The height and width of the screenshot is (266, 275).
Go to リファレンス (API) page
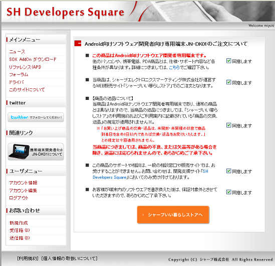[x=25, y=67]
